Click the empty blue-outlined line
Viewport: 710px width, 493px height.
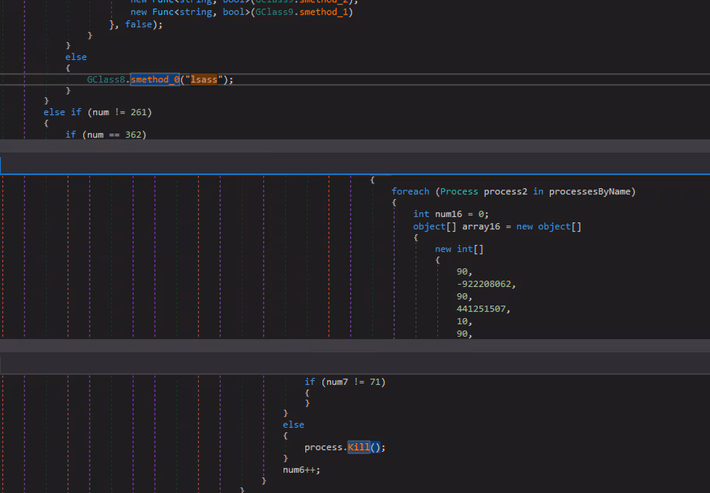[x=355, y=165]
